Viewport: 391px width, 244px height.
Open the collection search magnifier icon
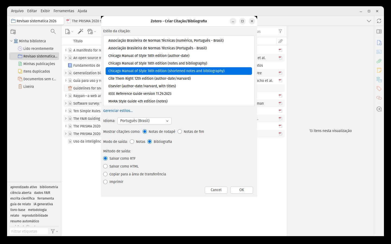tap(53, 31)
